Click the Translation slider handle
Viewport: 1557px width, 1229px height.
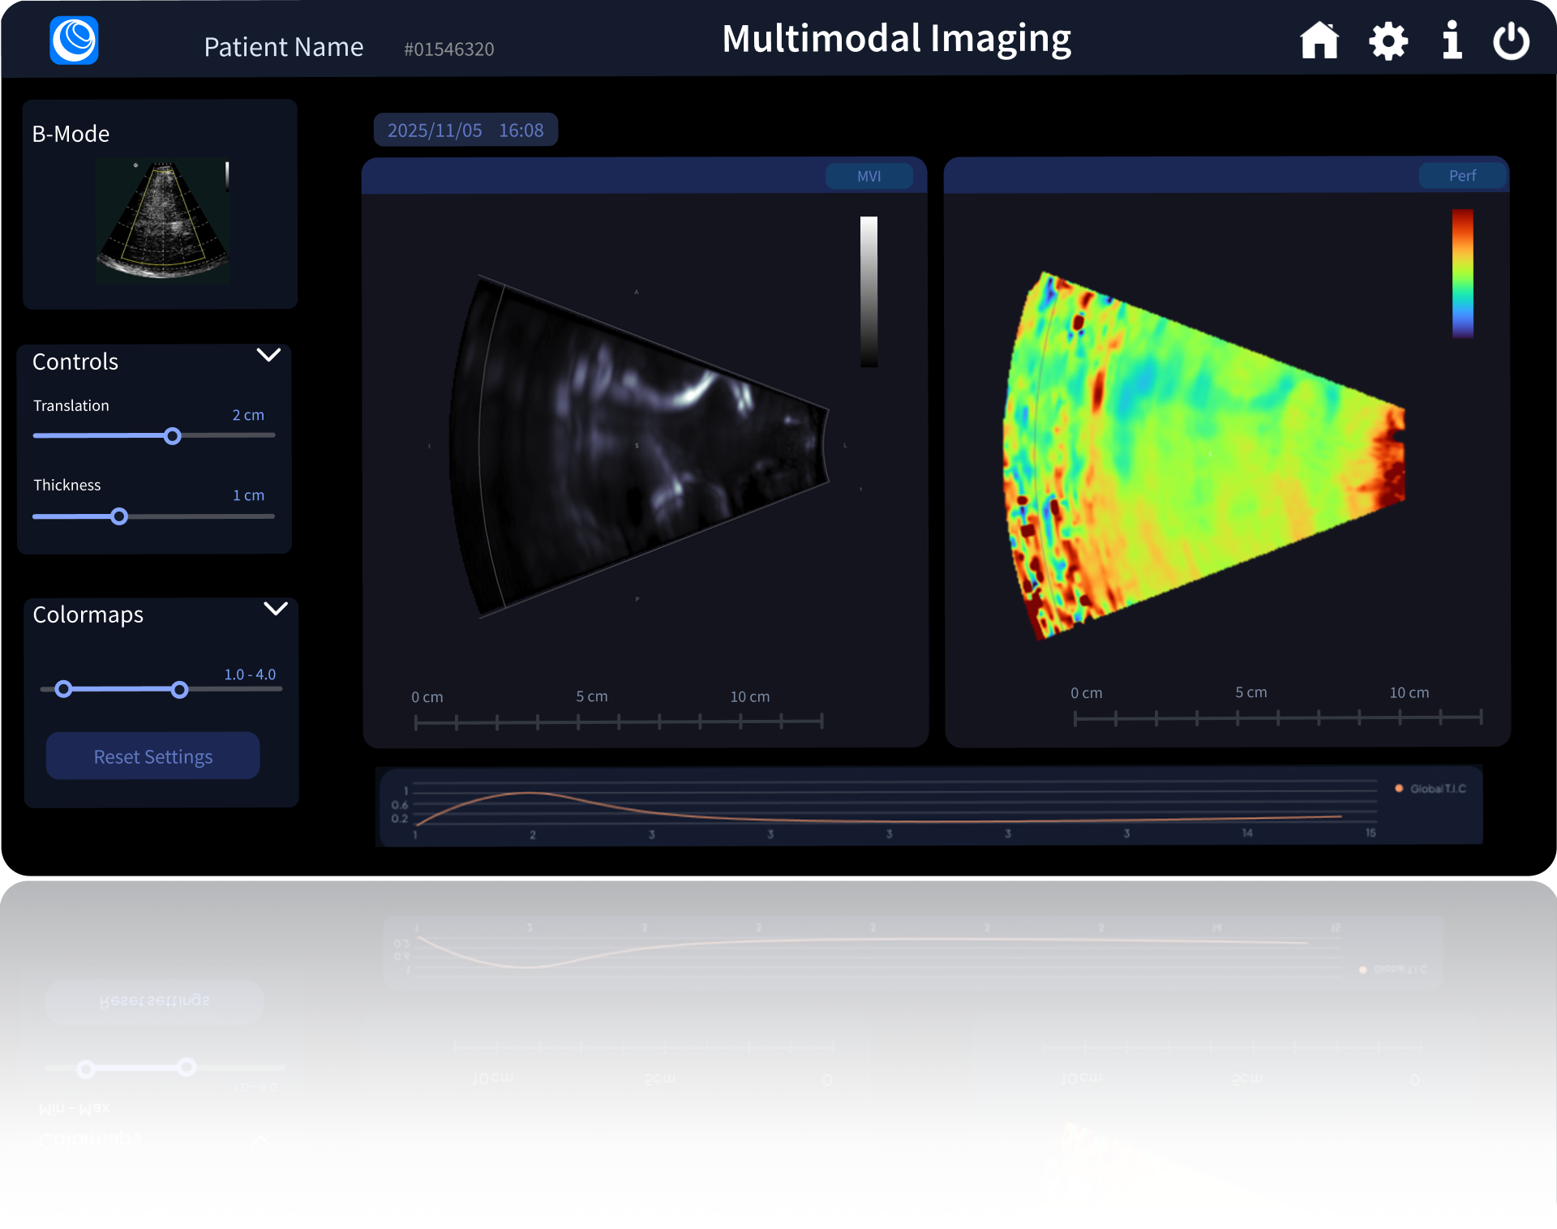point(172,436)
